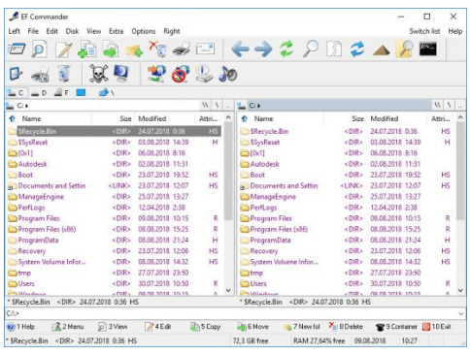470x355 pixels.
Task: Click the copy files toolbar icon
Action: tap(87, 49)
